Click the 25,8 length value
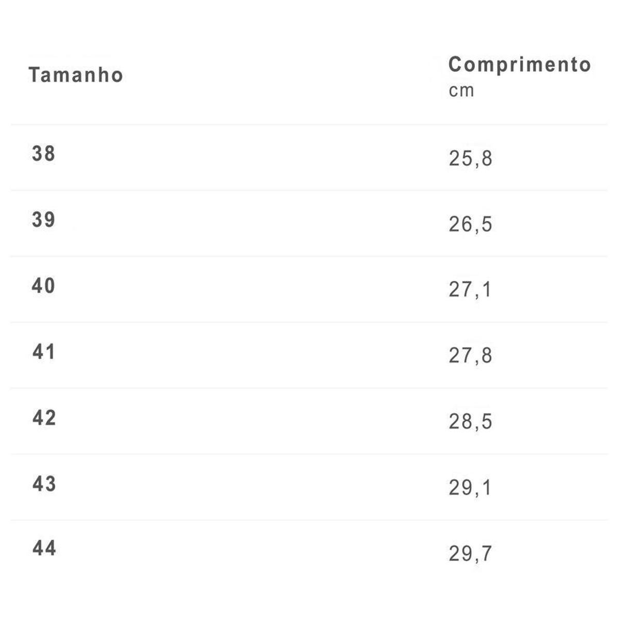The image size is (618, 618). click(470, 159)
